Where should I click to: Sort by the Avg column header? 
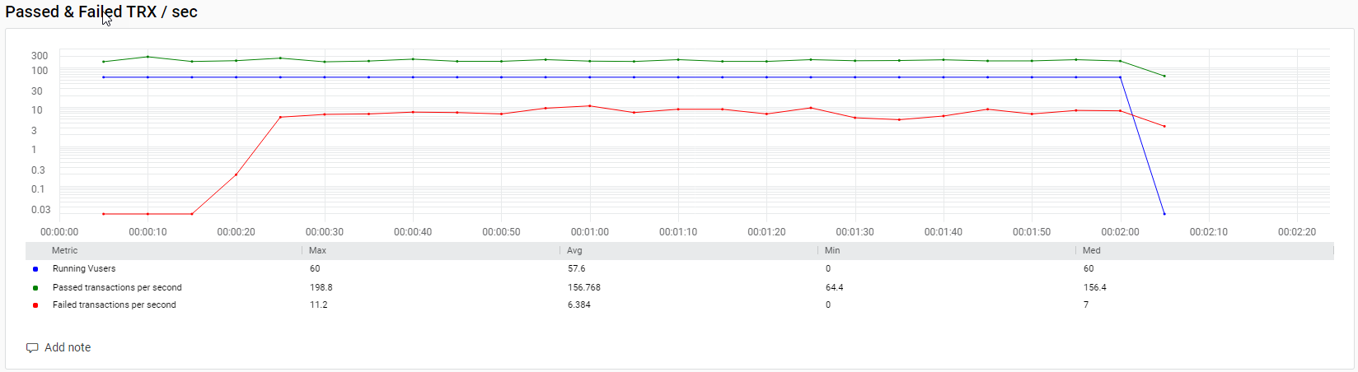tap(574, 251)
